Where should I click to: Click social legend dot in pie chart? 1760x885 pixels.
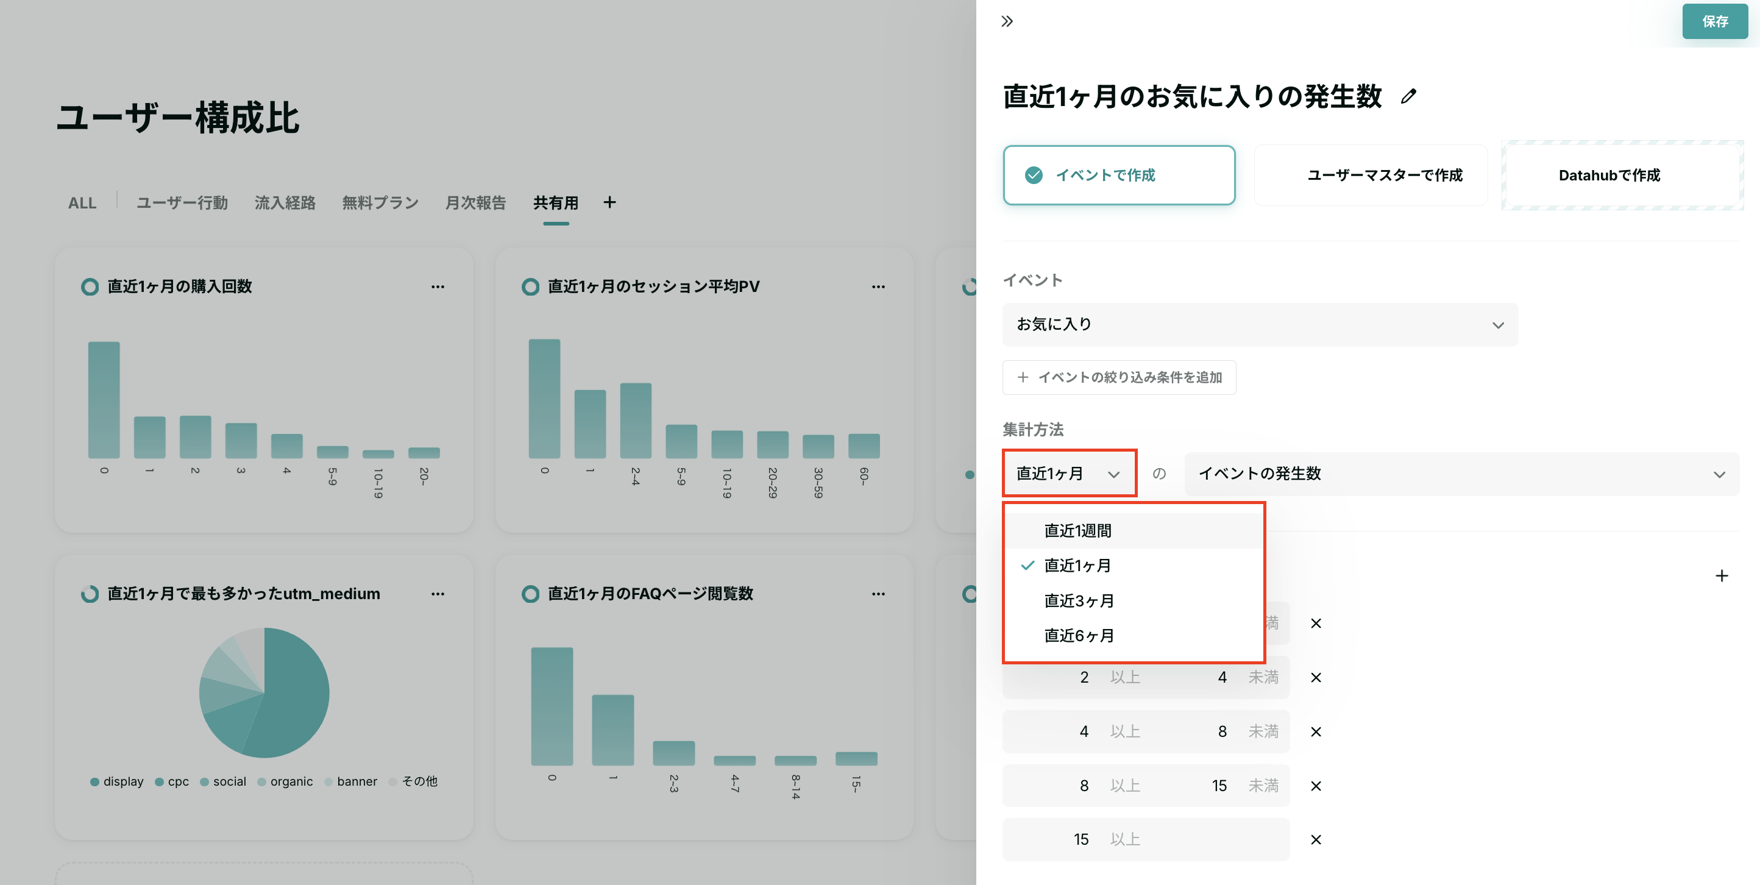pyautogui.click(x=204, y=782)
